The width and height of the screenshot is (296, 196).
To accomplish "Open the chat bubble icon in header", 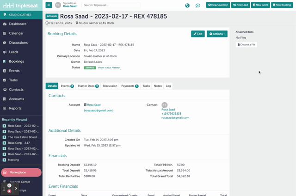I will tap(197, 6).
